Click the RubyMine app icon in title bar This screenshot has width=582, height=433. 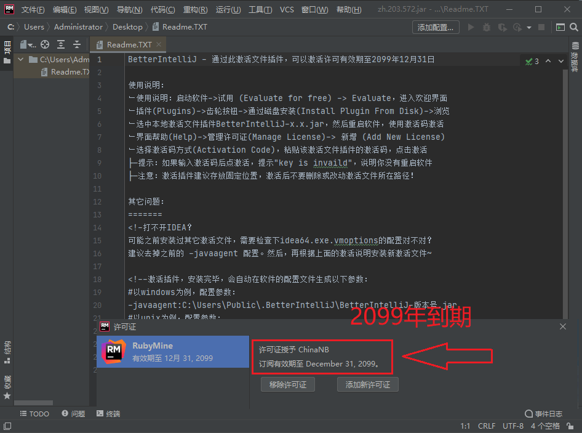(9, 9)
